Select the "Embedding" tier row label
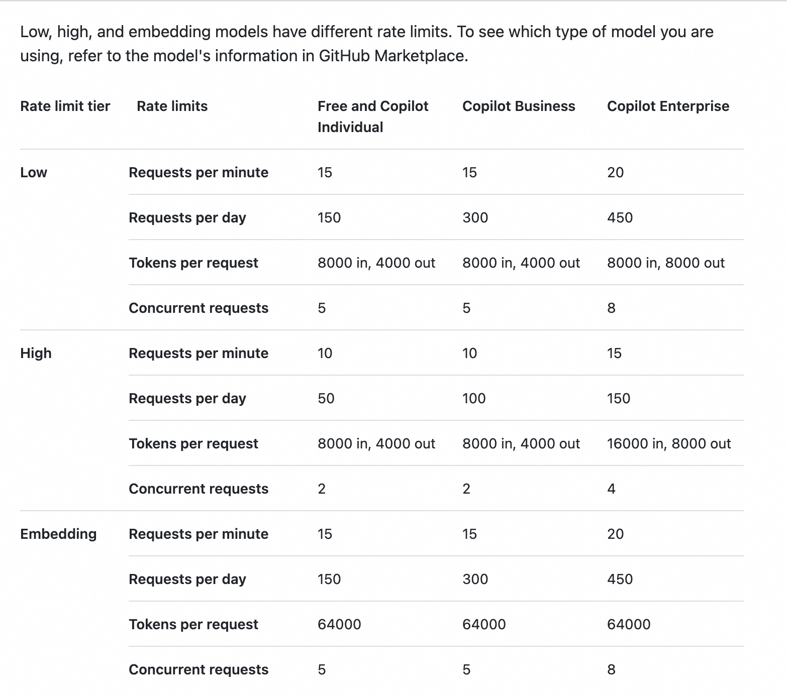 point(58,534)
